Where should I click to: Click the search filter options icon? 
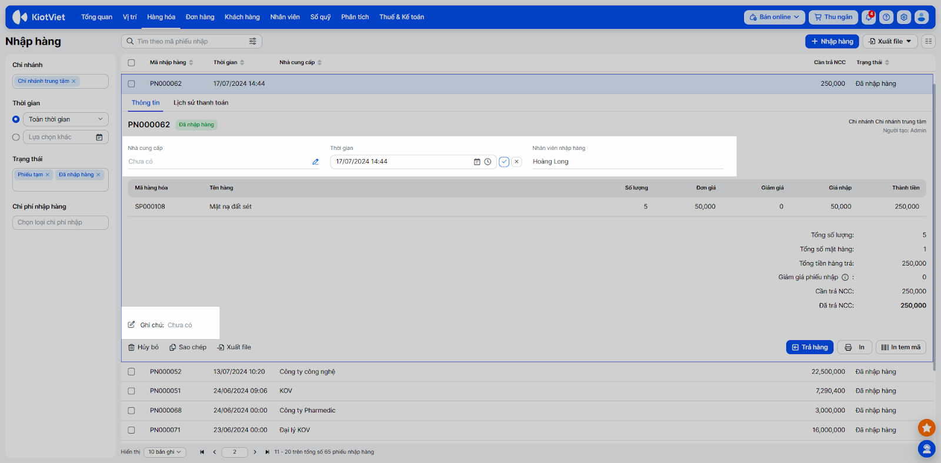[x=253, y=41]
